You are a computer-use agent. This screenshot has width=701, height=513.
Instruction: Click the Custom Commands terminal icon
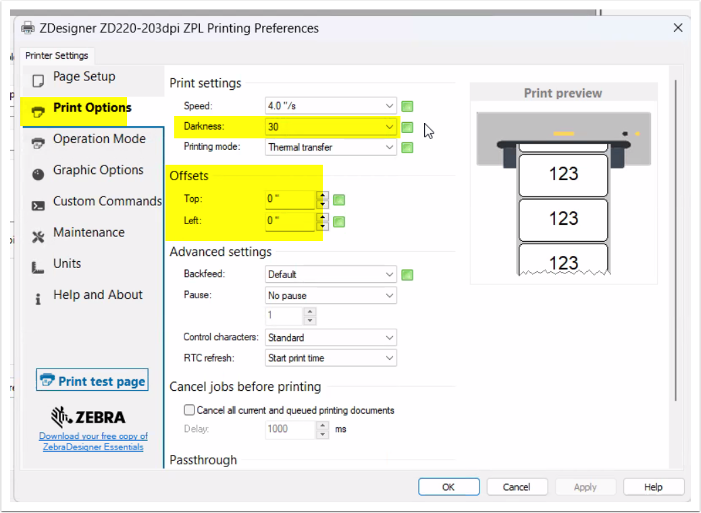click(x=38, y=205)
